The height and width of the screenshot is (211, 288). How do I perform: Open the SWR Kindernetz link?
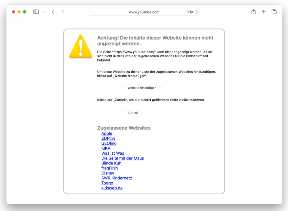click(117, 178)
